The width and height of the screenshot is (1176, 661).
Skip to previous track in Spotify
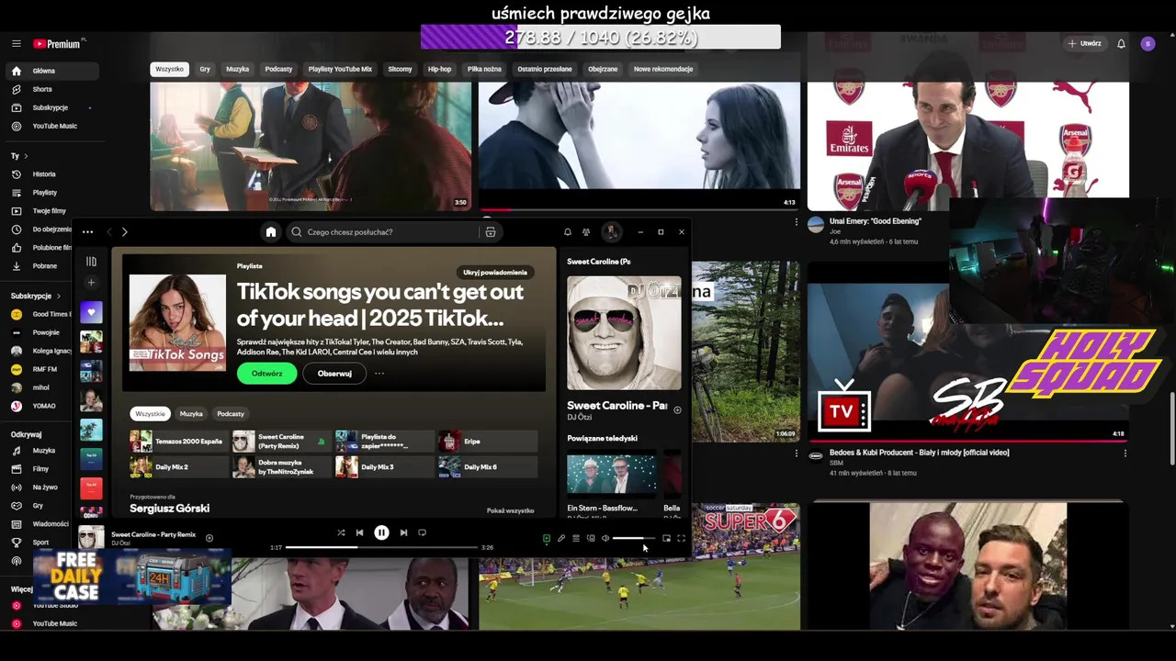pyautogui.click(x=359, y=532)
